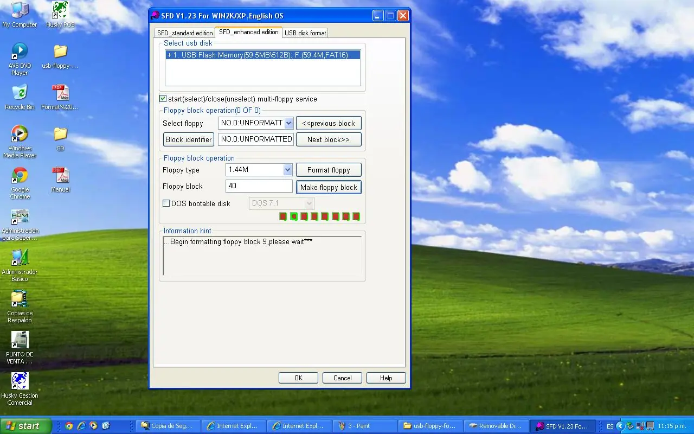694x434 pixels.
Task: Click Chrome icon in quick launch bar
Action: pos(69,426)
